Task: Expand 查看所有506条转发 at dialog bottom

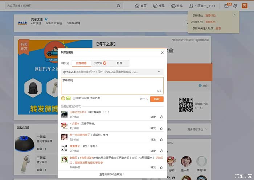Action: [112, 174]
